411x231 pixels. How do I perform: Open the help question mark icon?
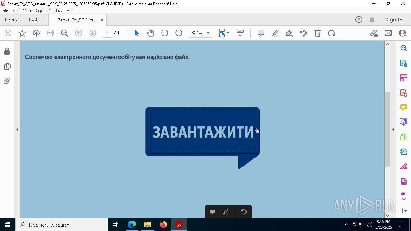pos(359,20)
